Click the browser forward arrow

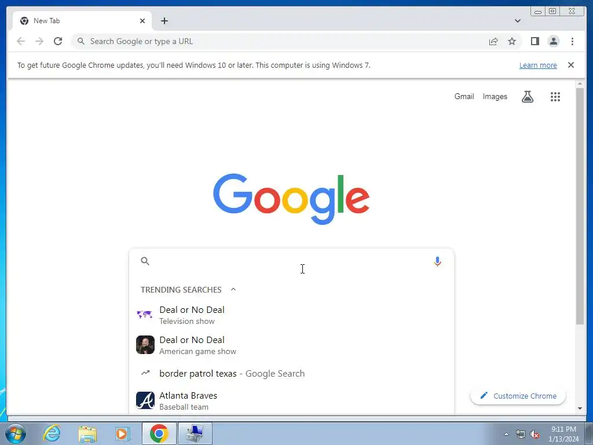(x=39, y=41)
